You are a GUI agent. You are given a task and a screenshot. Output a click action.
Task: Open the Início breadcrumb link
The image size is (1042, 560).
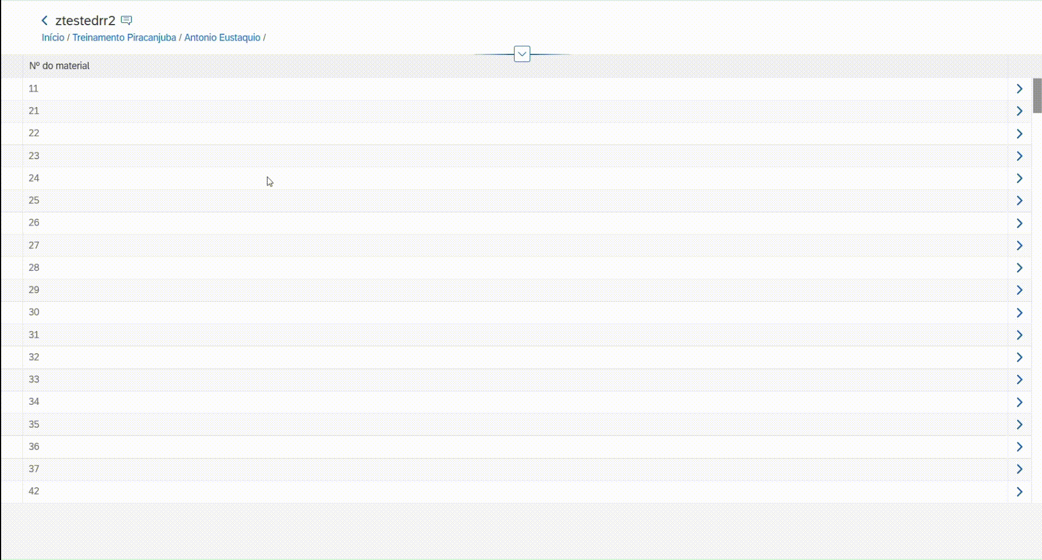coord(53,38)
